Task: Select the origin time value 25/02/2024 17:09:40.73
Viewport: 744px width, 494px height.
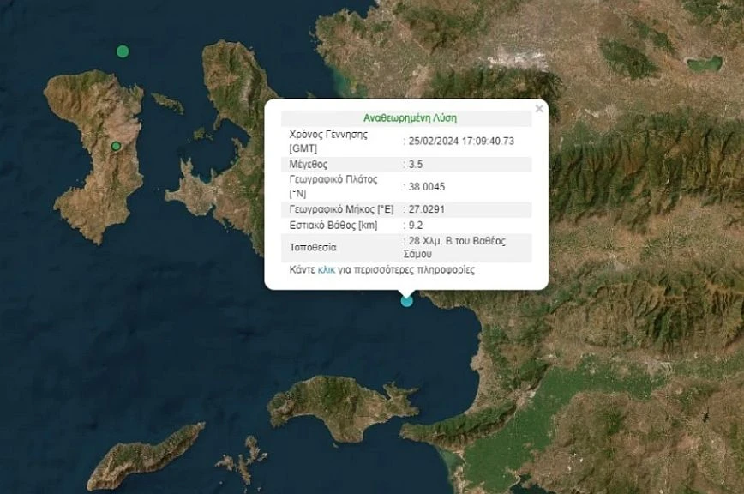Action: point(462,141)
